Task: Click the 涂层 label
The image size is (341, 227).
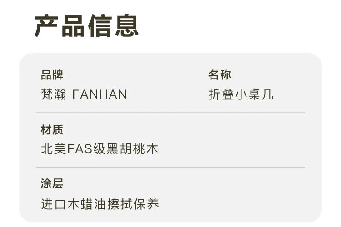Action: [52, 183]
